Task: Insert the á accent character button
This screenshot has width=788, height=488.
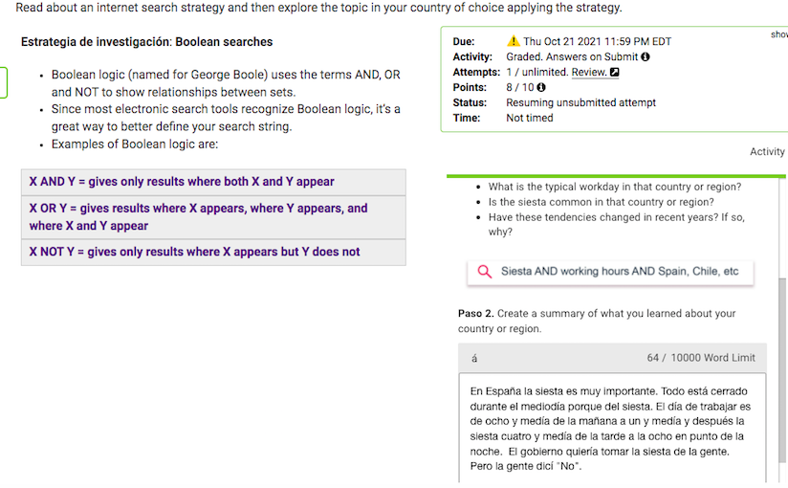Action: 474,358
